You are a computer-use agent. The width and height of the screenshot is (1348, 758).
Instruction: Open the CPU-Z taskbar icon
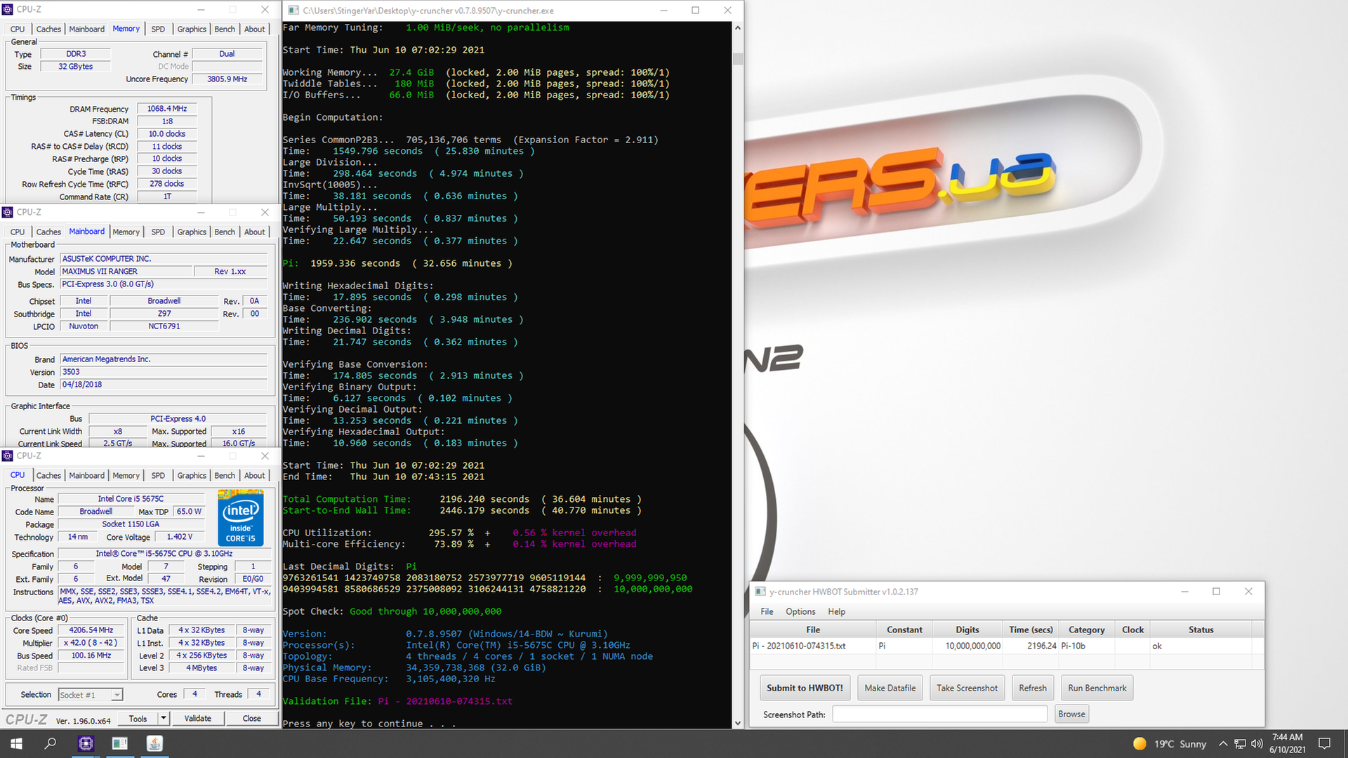(x=86, y=743)
